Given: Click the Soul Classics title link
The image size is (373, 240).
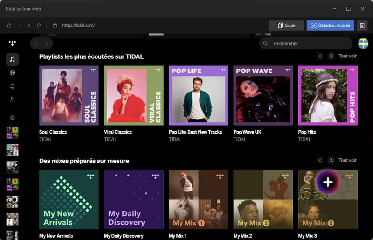Looking at the screenshot, I should coord(53,132).
